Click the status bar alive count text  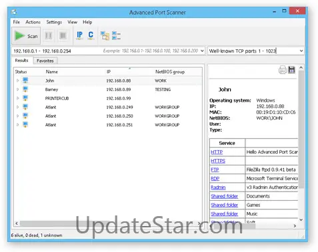(x=37, y=235)
